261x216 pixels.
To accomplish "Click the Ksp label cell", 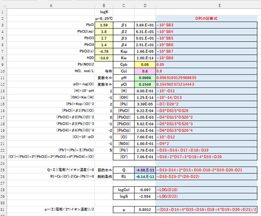I will [124, 52].
